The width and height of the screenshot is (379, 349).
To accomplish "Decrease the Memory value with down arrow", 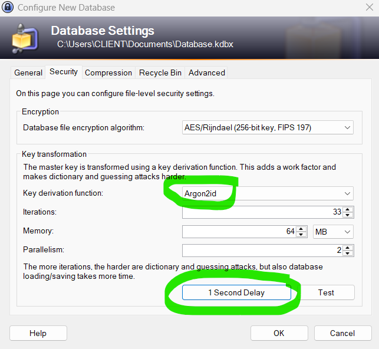I will 302,235.
